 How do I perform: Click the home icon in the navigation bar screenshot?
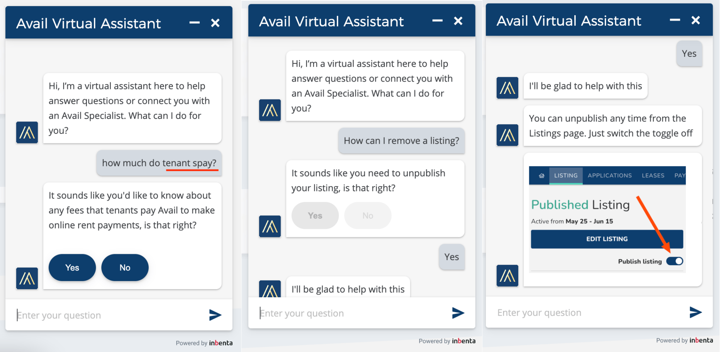pyautogui.click(x=541, y=175)
